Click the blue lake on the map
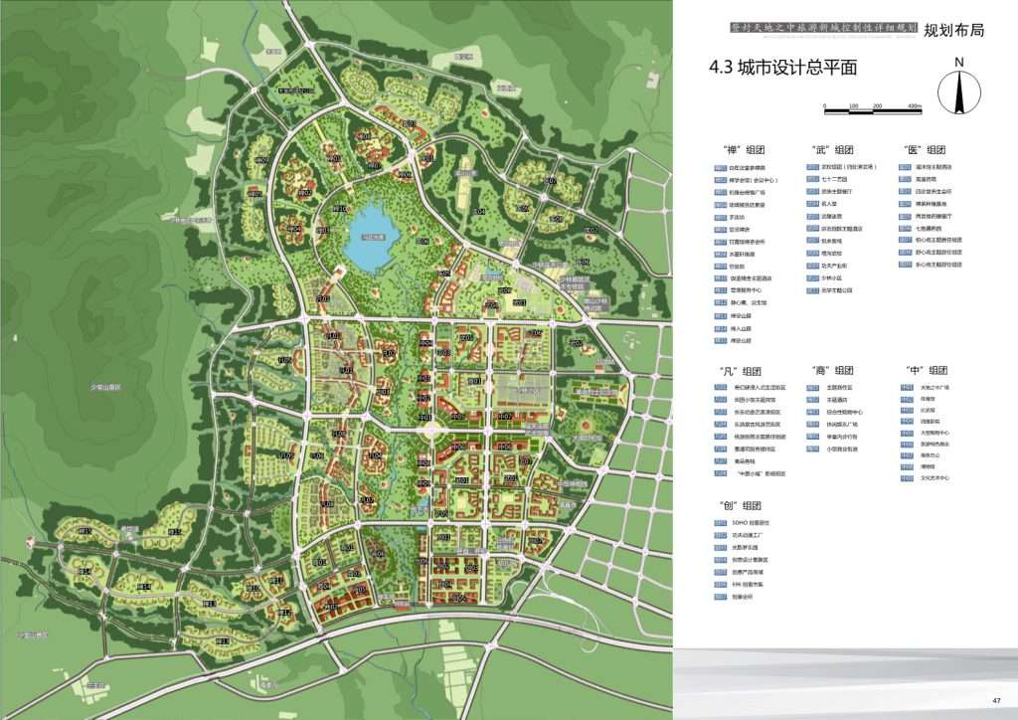 point(373,238)
